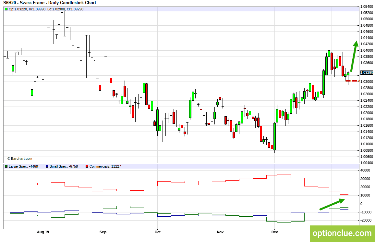The height and width of the screenshot is (242, 375).
Task: Click the chart title S6H20 Swiss Franc
Action: (x=50, y=3)
